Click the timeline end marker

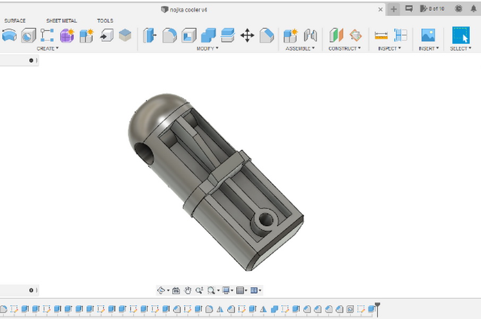coord(377,307)
